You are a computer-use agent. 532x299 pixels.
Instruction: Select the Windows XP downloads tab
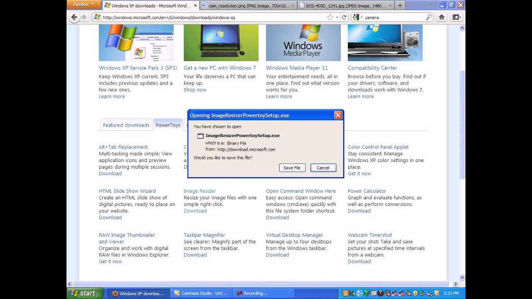click(x=150, y=5)
